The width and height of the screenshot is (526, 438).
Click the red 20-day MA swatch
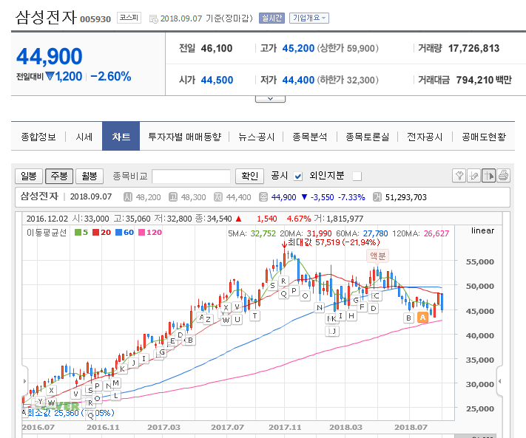[96, 233]
